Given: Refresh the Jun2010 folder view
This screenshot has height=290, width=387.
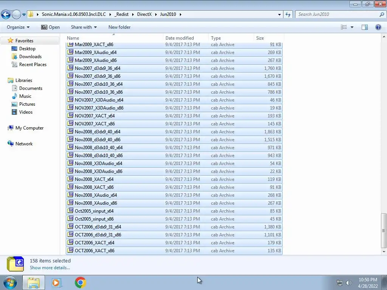Looking at the screenshot, I should (x=288, y=14).
